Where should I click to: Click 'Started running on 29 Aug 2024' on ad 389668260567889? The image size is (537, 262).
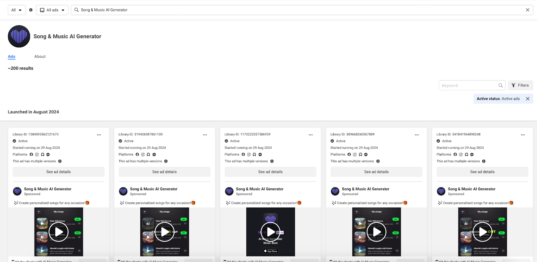tap(354, 148)
